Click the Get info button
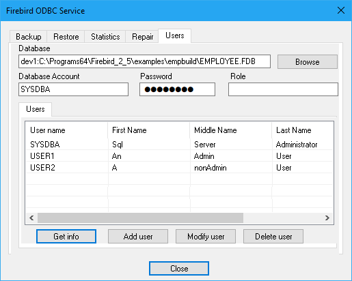Screen dimensions: 352x281 tap(66, 237)
